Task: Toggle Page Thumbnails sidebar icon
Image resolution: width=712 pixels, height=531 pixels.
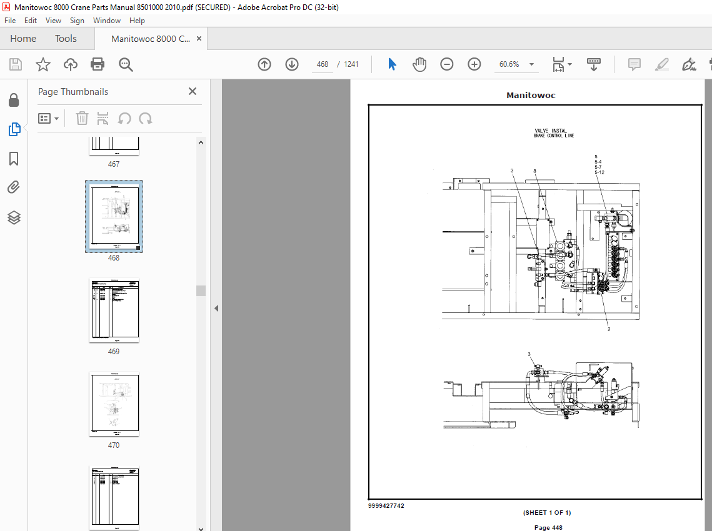Action: click(x=14, y=129)
